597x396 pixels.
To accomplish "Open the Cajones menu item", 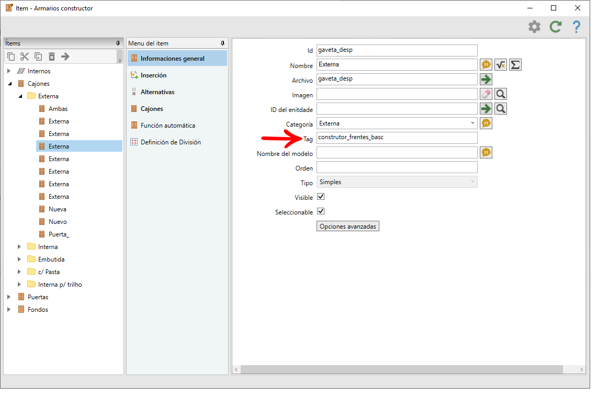I will tap(177, 108).
